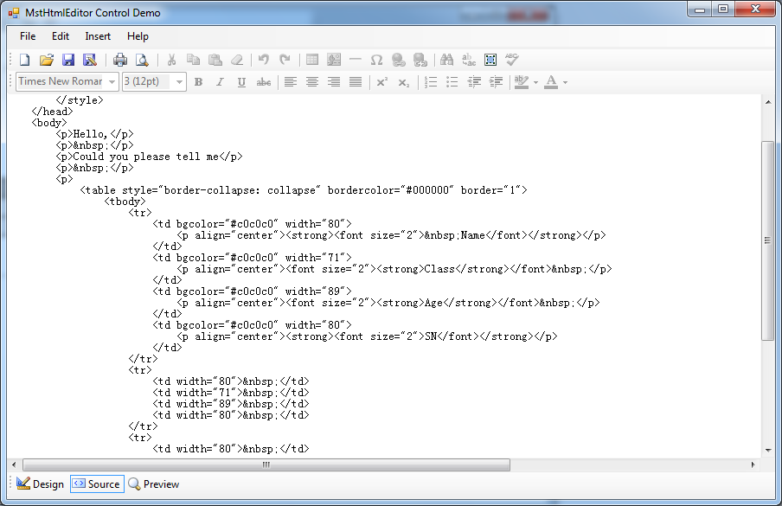Apply the text highlight color
The width and height of the screenshot is (782, 506).
tap(522, 82)
